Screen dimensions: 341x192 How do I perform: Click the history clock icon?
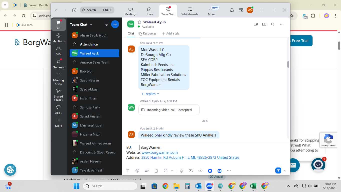coord(74,10)
